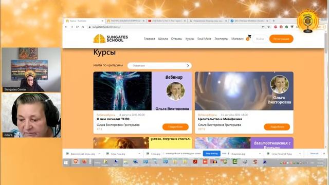Image resolution: width=329 pixels, height=185 pixels.
Task: Click the radio microphone logo badge
Action: 308,21
